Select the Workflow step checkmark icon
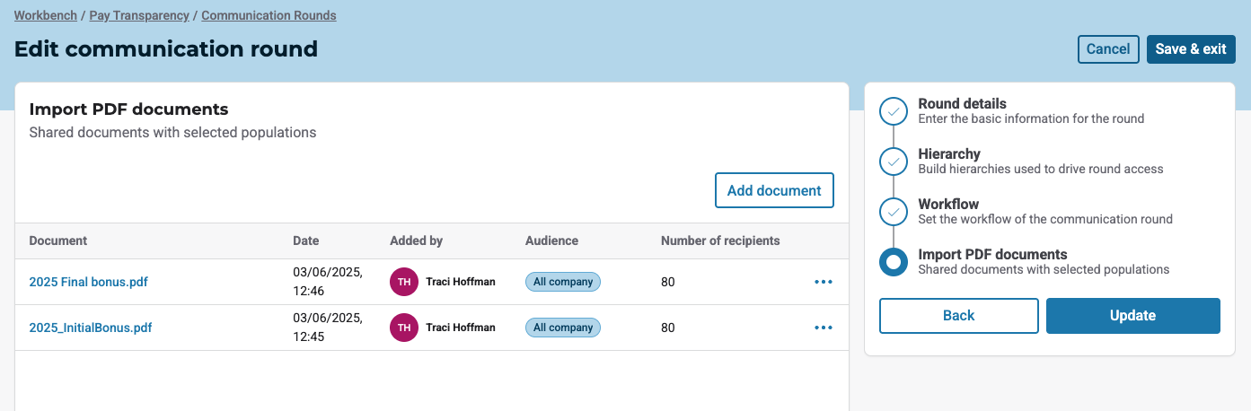Image resolution: width=1251 pixels, height=411 pixels. pos(894,212)
